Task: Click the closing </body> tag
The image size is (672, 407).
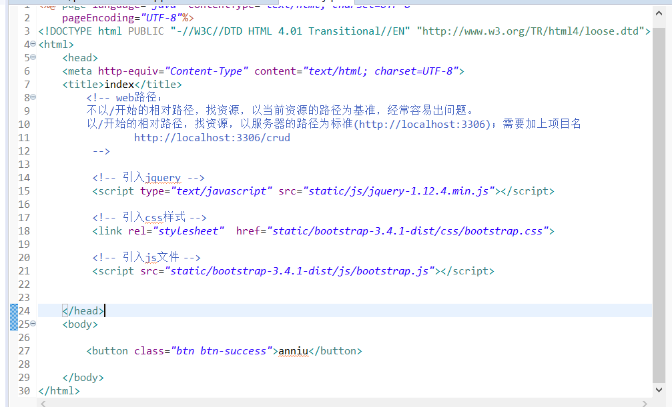Action: click(83, 378)
